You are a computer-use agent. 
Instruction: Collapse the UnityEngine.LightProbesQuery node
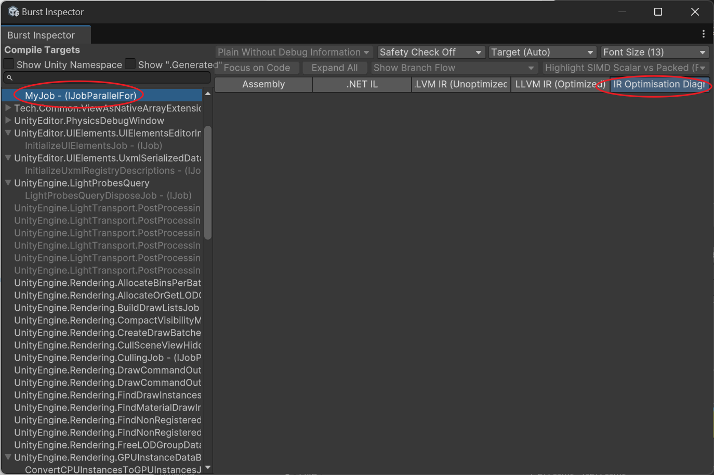point(8,183)
